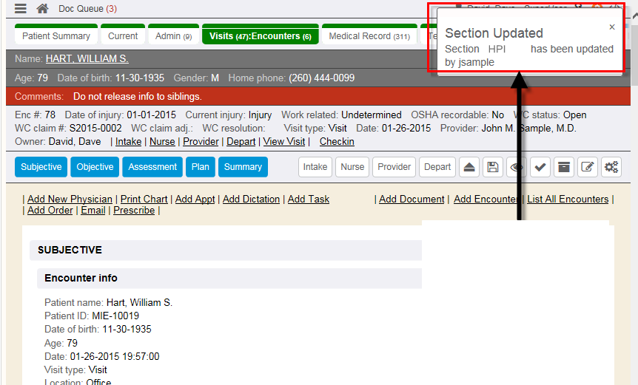
Task: Click the Assessment section button
Action: [x=152, y=167]
